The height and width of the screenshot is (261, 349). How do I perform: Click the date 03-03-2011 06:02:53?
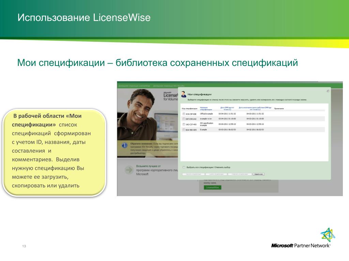(227, 129)
